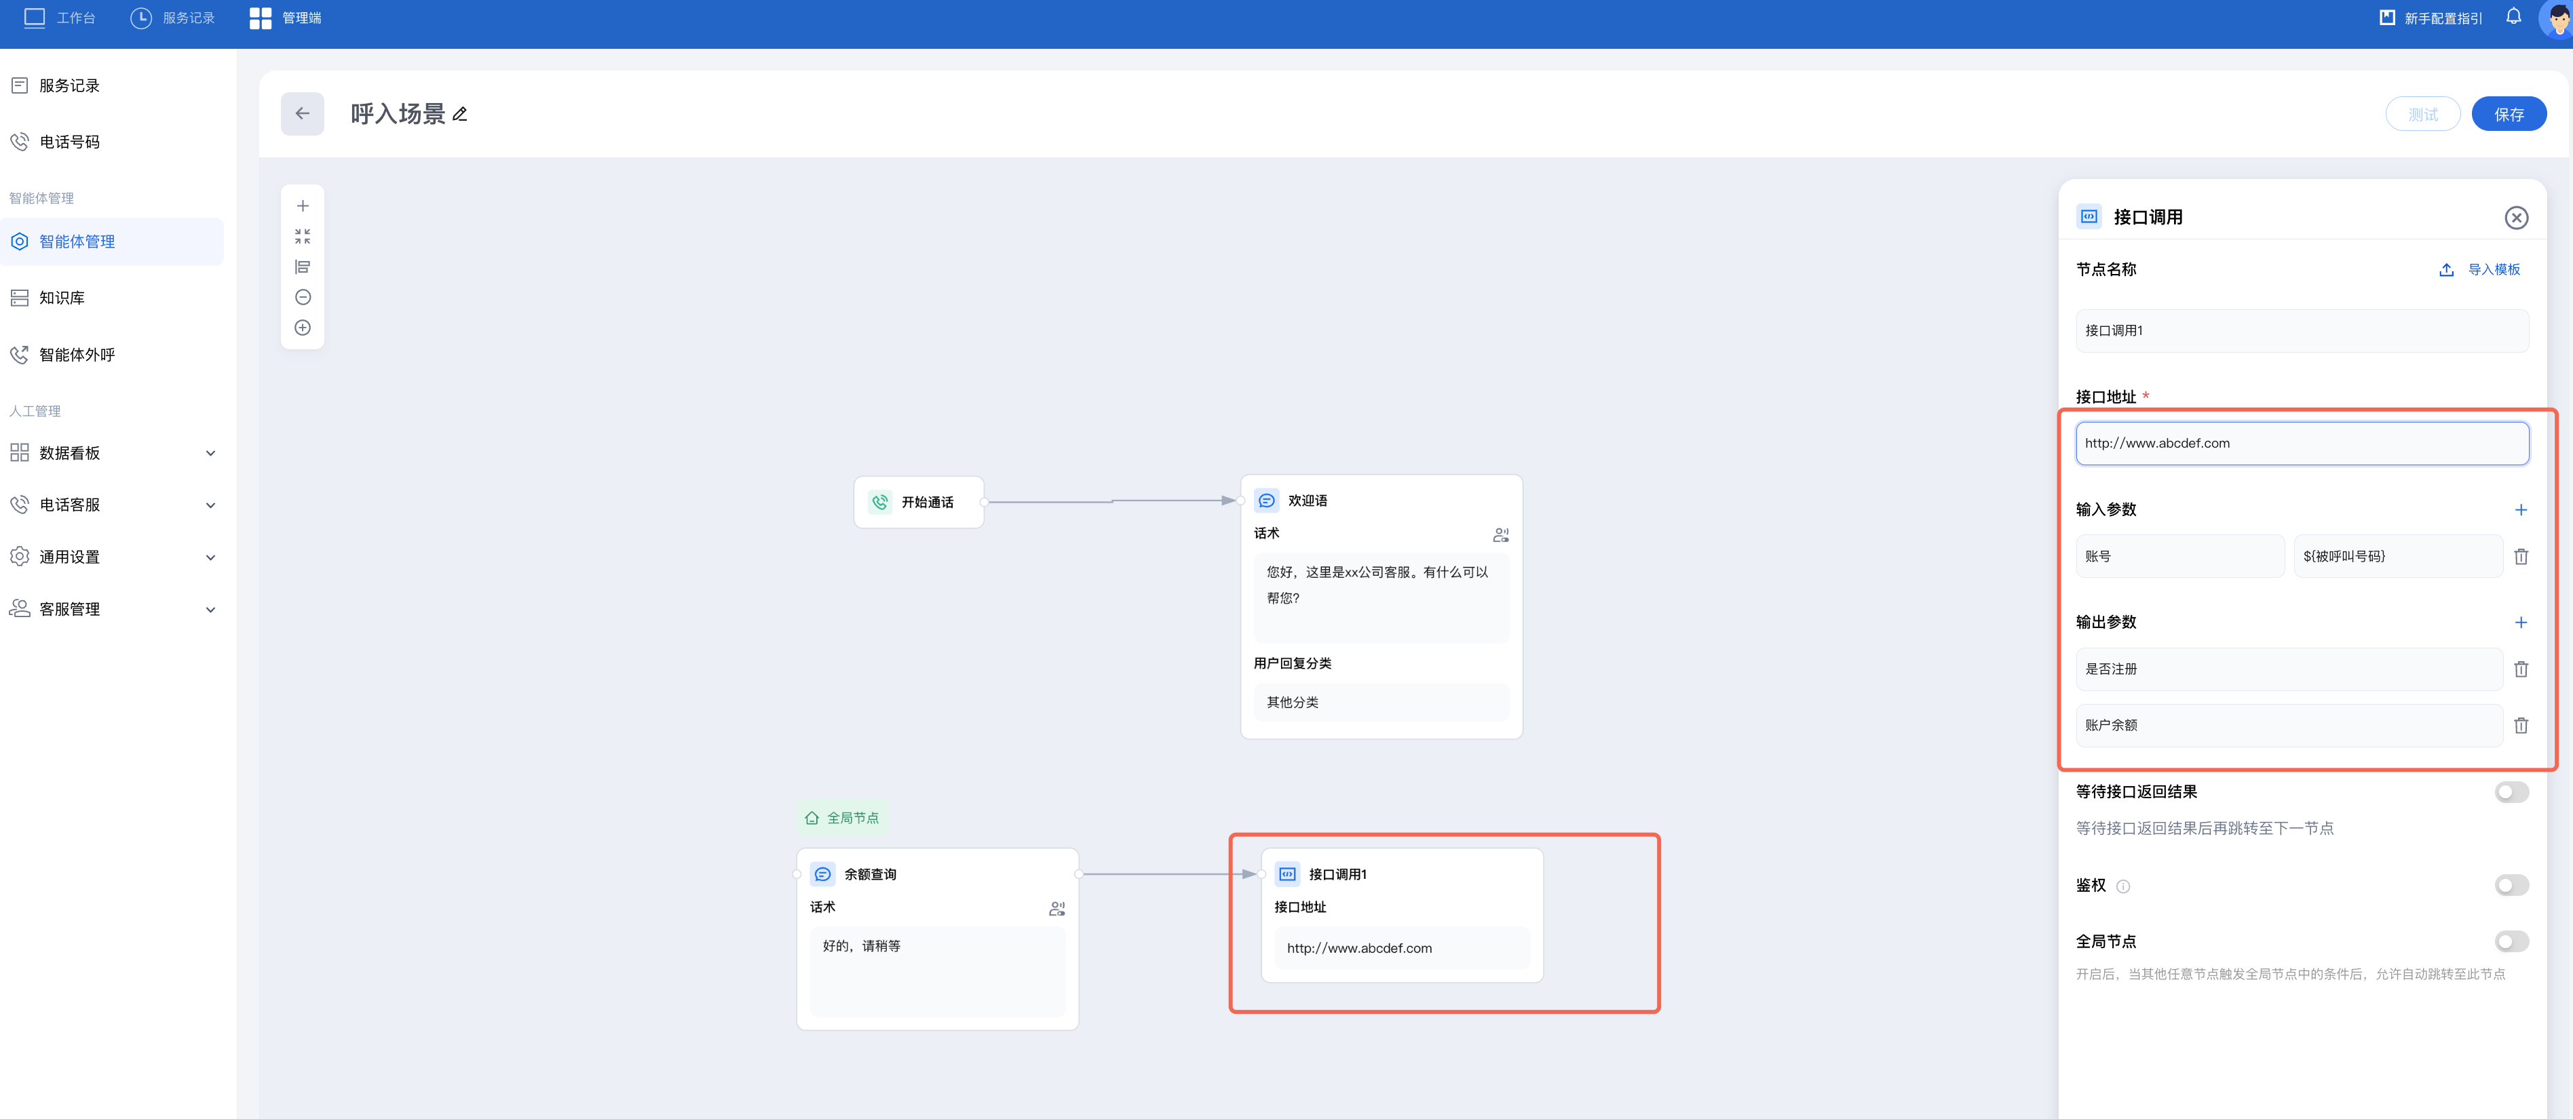Screen dimensions: 2573x1119
Task: Click the fit-to-screen icon on the canvas toolbar
Action: click(x=303, y=237)
